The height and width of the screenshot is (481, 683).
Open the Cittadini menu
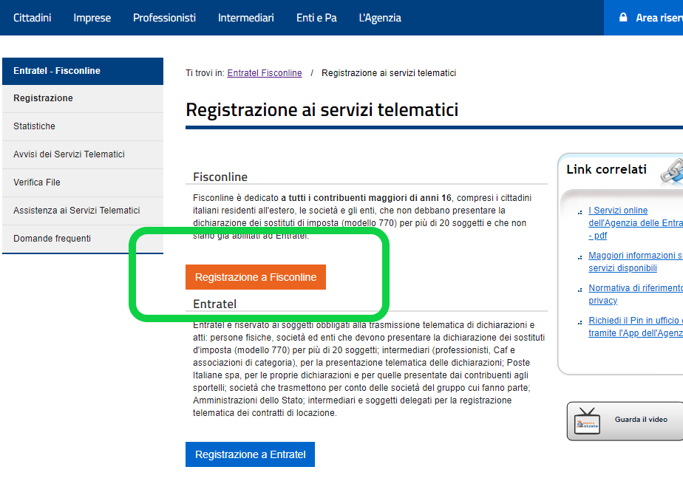click(x=33, y=18)
